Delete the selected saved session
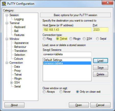 [100, 74]
